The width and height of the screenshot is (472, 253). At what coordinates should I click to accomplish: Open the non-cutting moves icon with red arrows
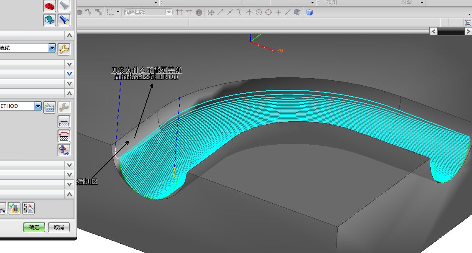tap(64, 136)
